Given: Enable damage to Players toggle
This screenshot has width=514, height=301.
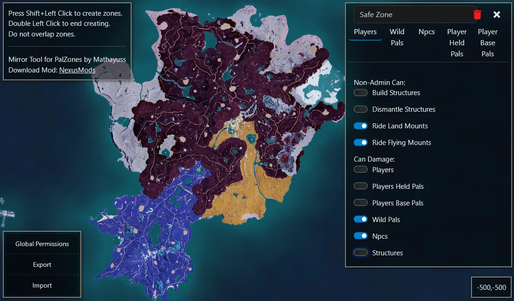Looking at the screenshot, I should pyautogui.click(x=361, y=169).
